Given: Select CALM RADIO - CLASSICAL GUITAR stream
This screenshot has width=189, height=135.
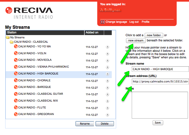Looking at the screenshot, I should (x=41, y=94).
